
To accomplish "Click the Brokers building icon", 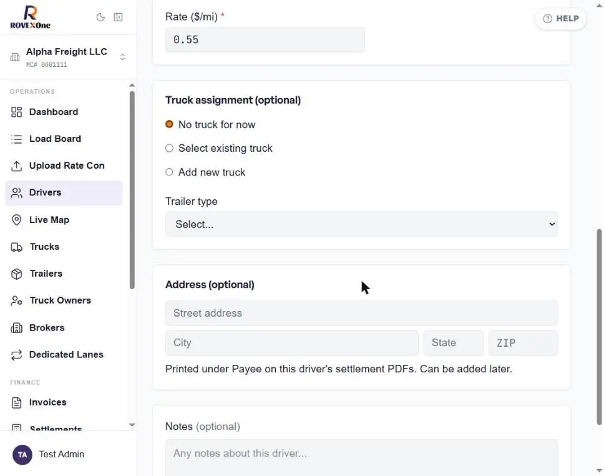I will [17, 328].
